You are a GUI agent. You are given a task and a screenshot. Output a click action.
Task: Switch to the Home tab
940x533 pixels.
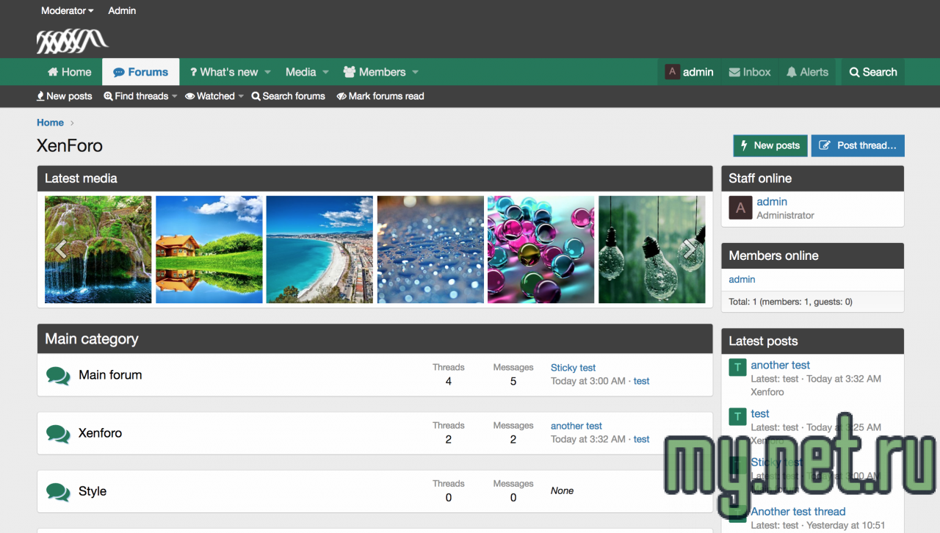coord(69,72)
